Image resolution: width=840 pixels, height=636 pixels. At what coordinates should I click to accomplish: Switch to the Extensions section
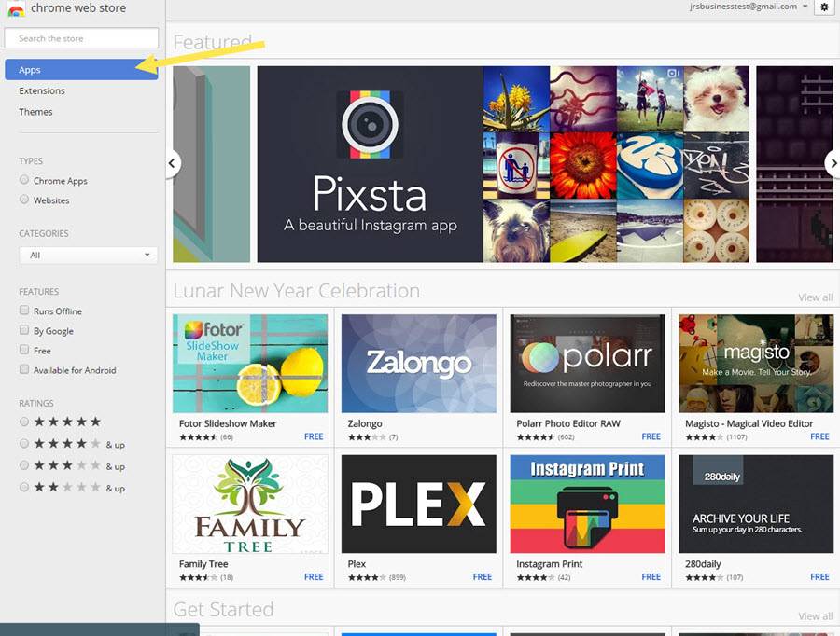click(x=42, y=91)
